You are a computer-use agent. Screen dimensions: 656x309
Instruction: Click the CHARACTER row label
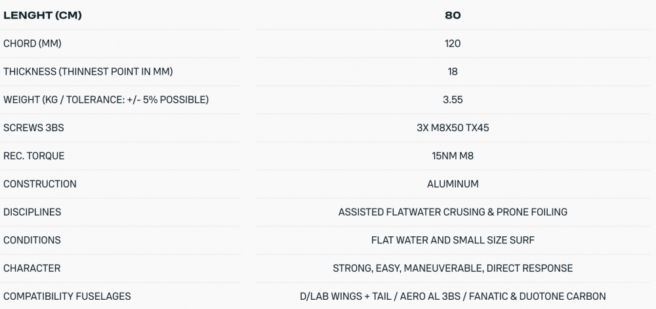tap(32, 268)
